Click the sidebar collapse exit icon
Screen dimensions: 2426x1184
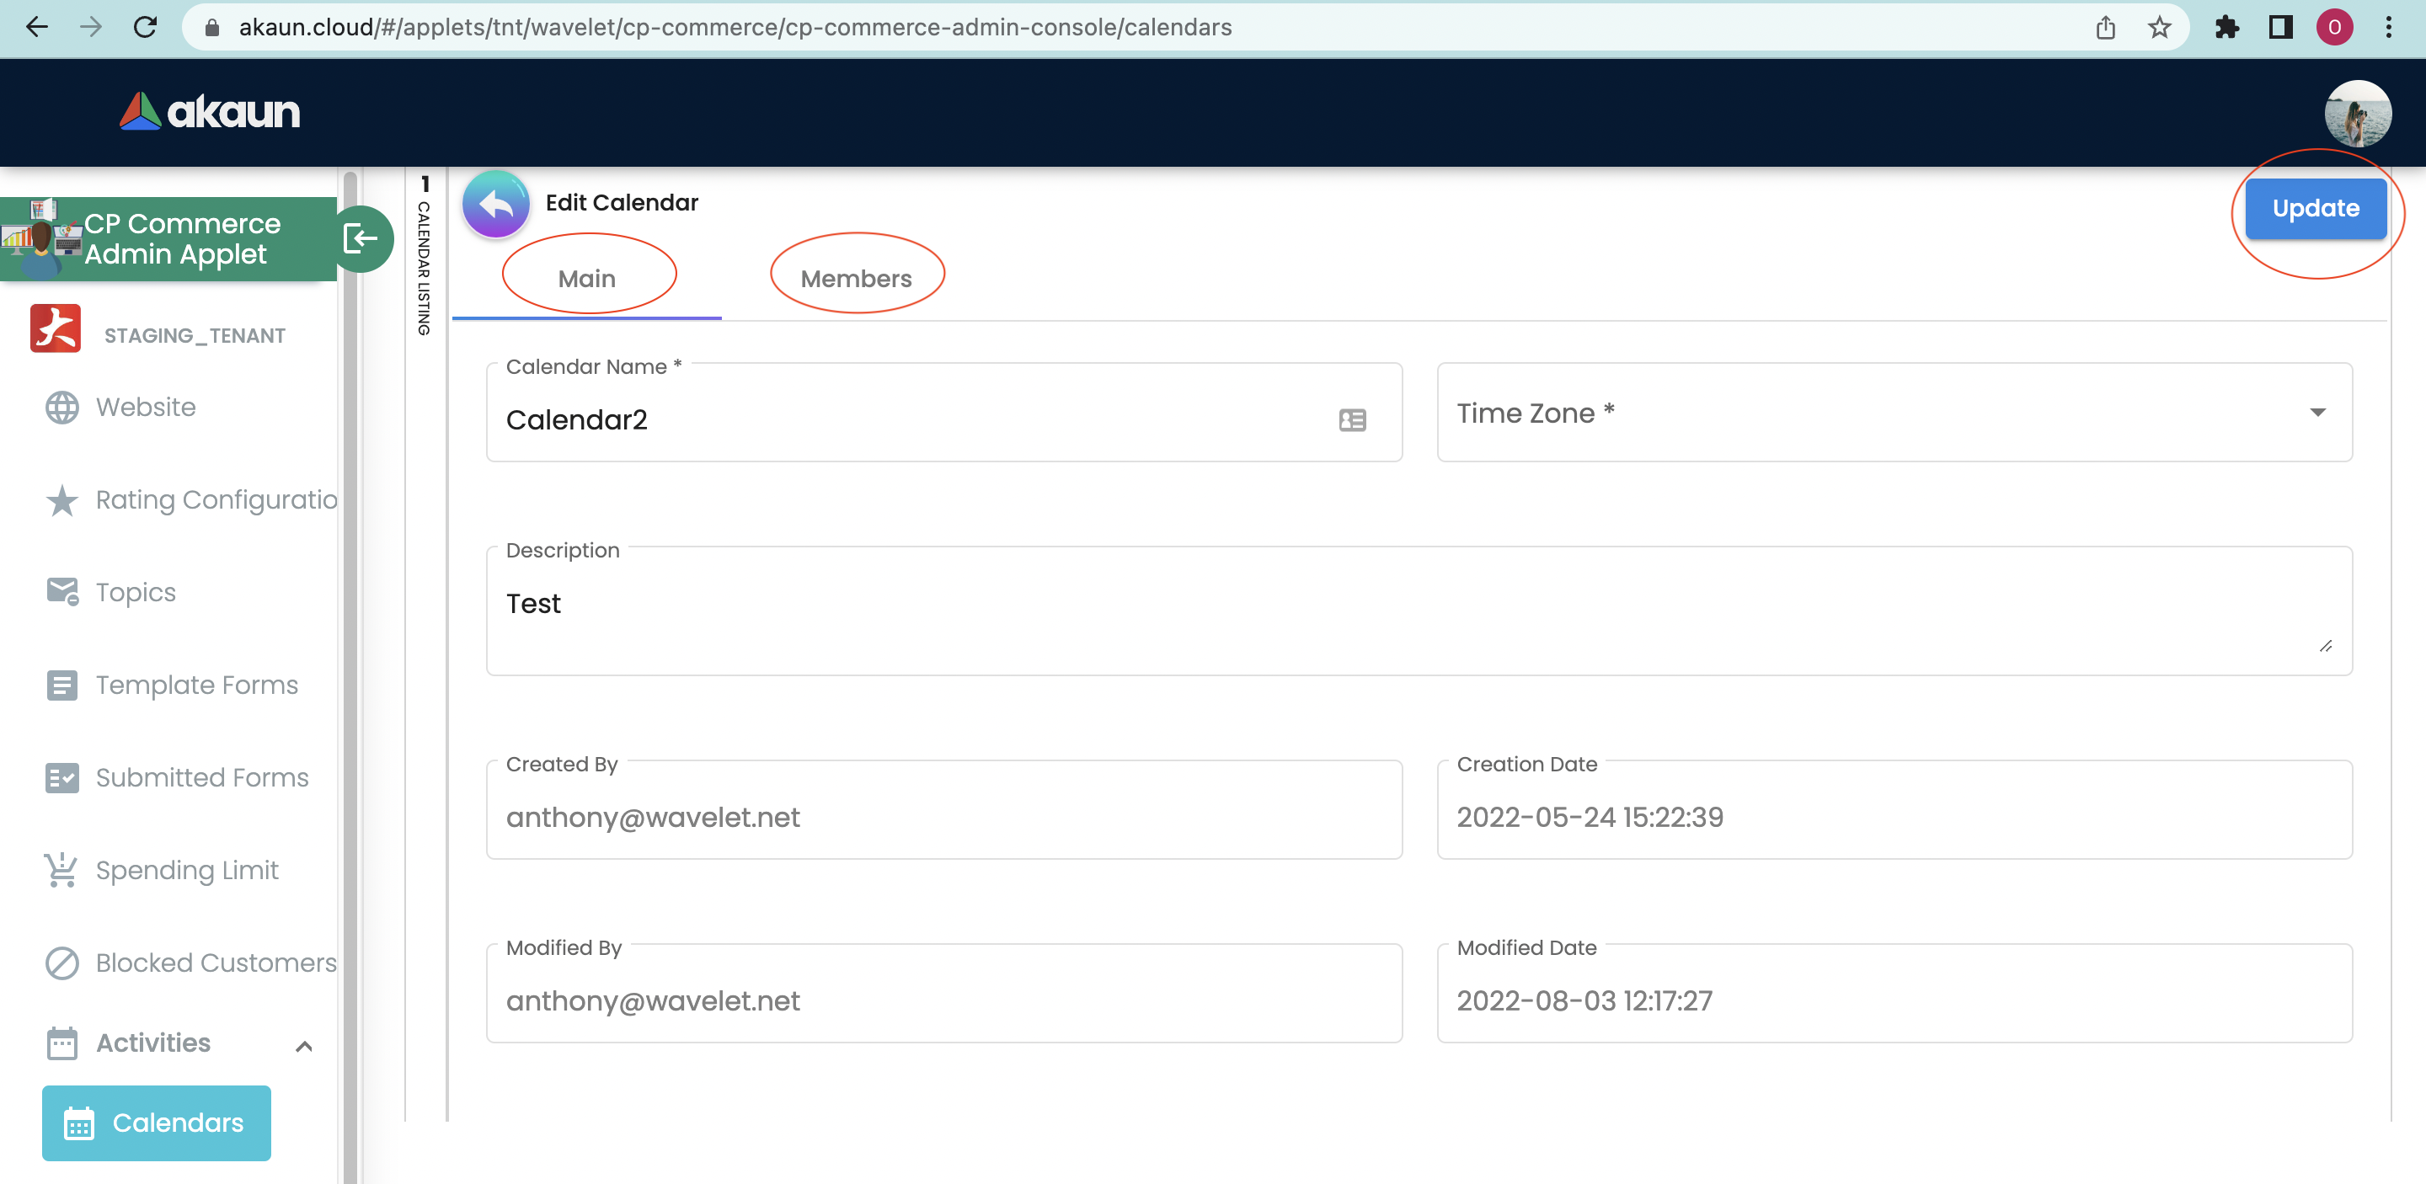click(361, 239)
